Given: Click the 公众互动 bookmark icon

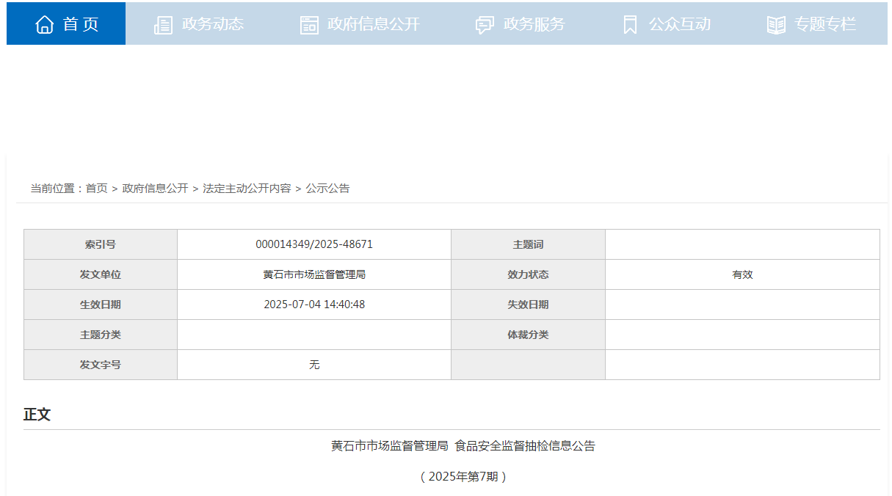Looking at the screenshot, I should 630,24.
